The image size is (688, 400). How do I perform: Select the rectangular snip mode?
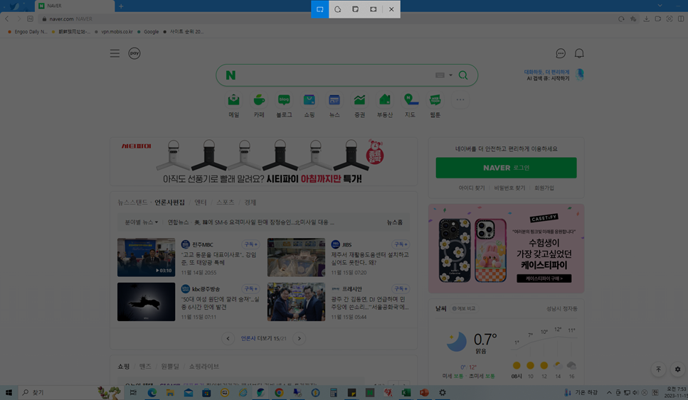tap(320, 9)
